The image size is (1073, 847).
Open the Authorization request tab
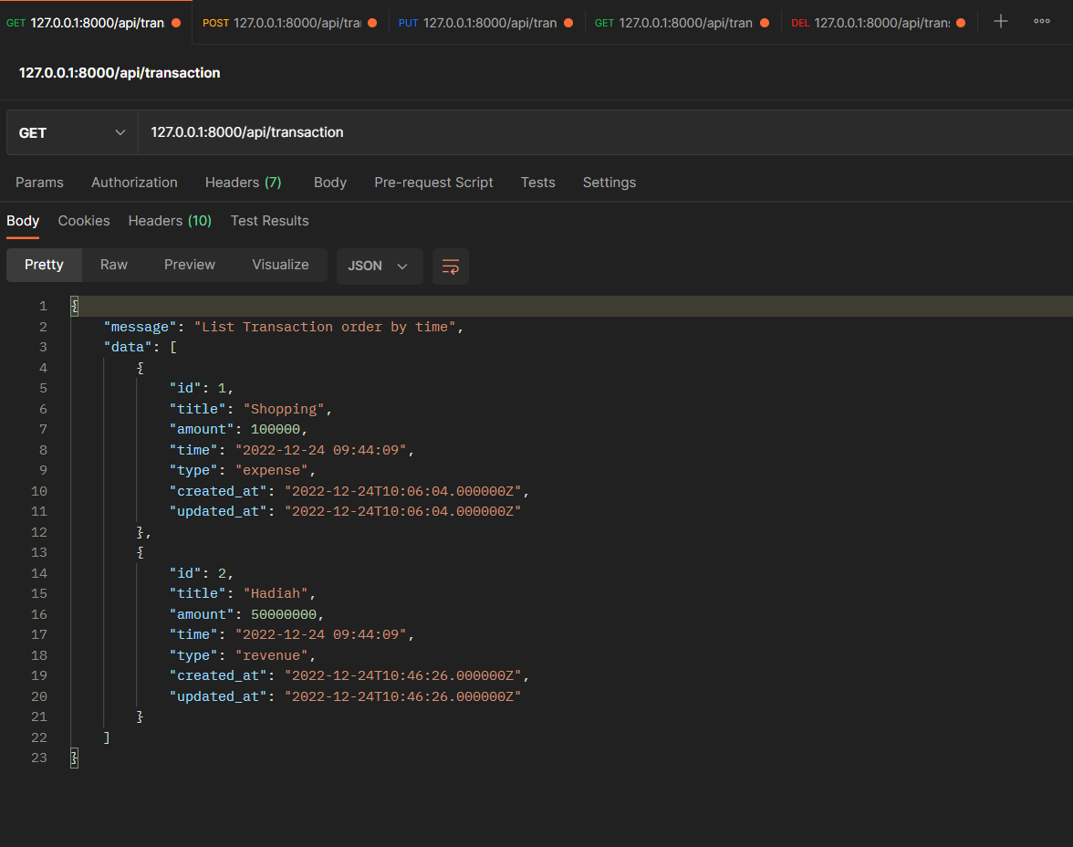click(x=134, y=183)
